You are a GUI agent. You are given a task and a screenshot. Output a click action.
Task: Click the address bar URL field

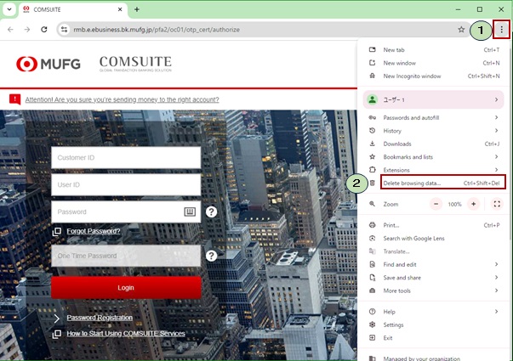point(262,30)
